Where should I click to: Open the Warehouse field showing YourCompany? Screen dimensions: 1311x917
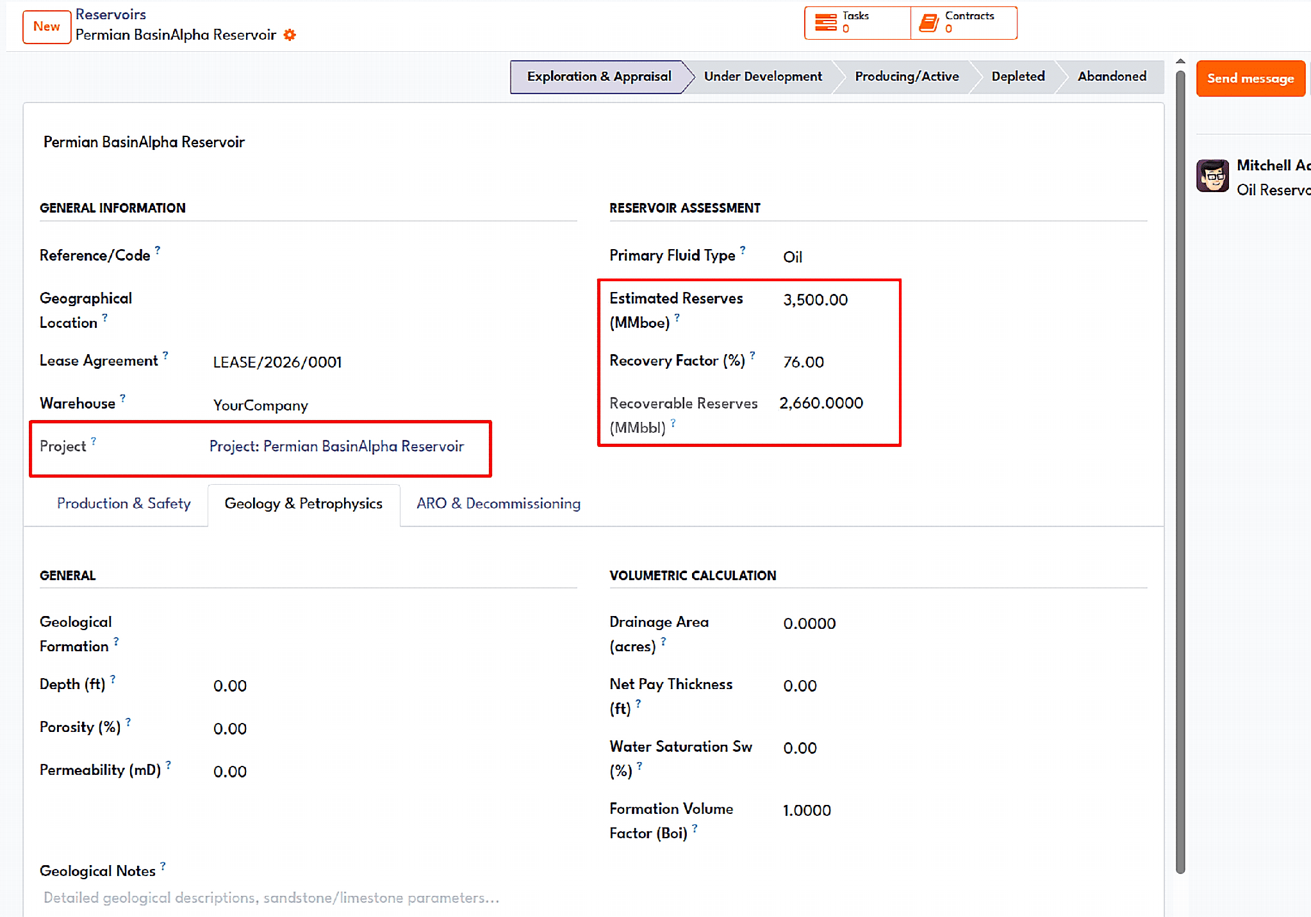394,405
